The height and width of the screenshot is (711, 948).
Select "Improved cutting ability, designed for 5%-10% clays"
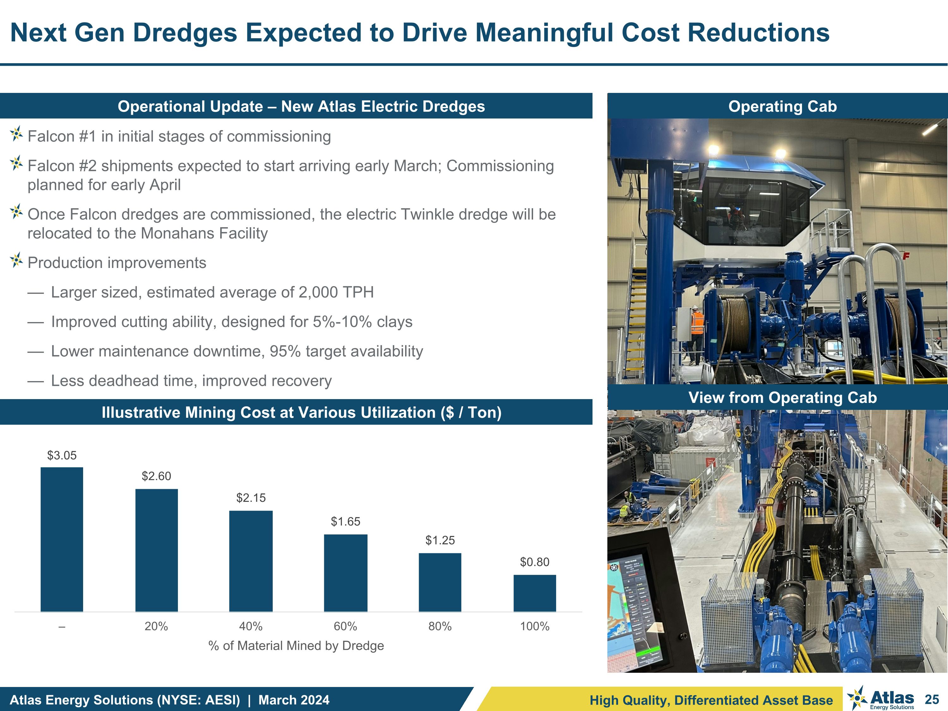point(232,322)
